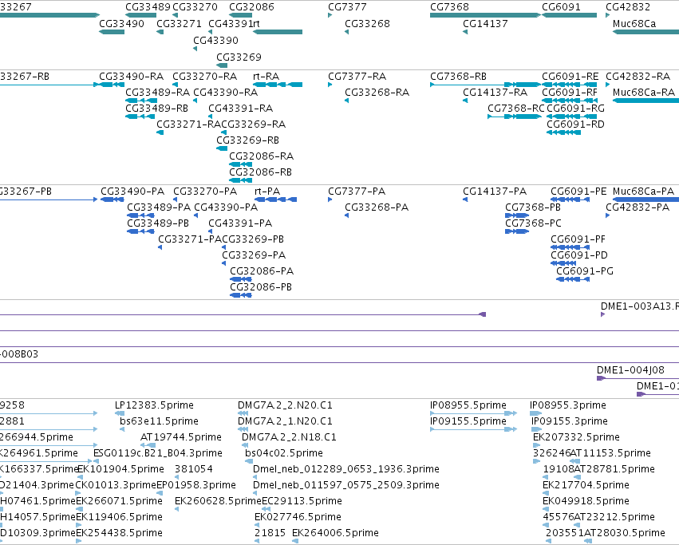The image size is (679, 545).
Task: Click the IP08955.5prime EST label
Action: pos(468,405)
